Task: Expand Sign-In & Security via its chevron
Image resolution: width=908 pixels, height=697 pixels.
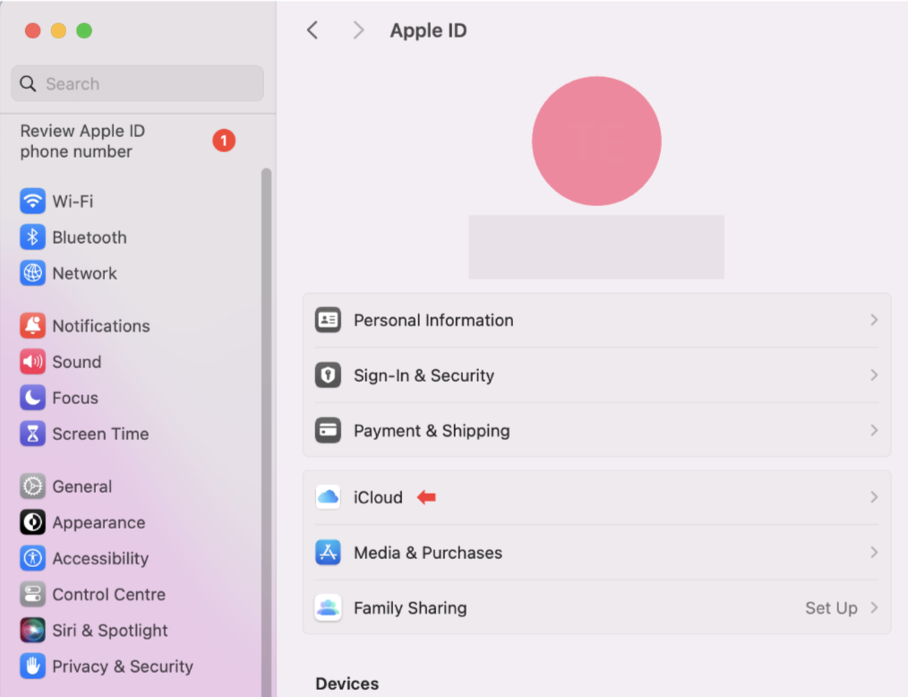Action: coord(874,374)
